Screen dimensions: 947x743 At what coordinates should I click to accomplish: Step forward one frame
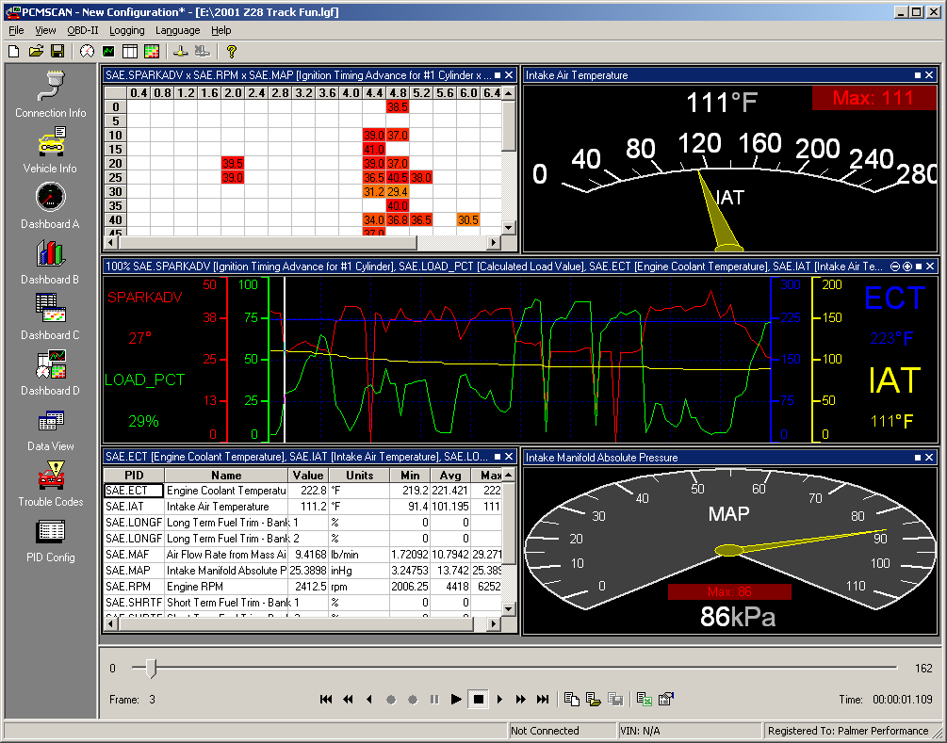click(499, 699)
